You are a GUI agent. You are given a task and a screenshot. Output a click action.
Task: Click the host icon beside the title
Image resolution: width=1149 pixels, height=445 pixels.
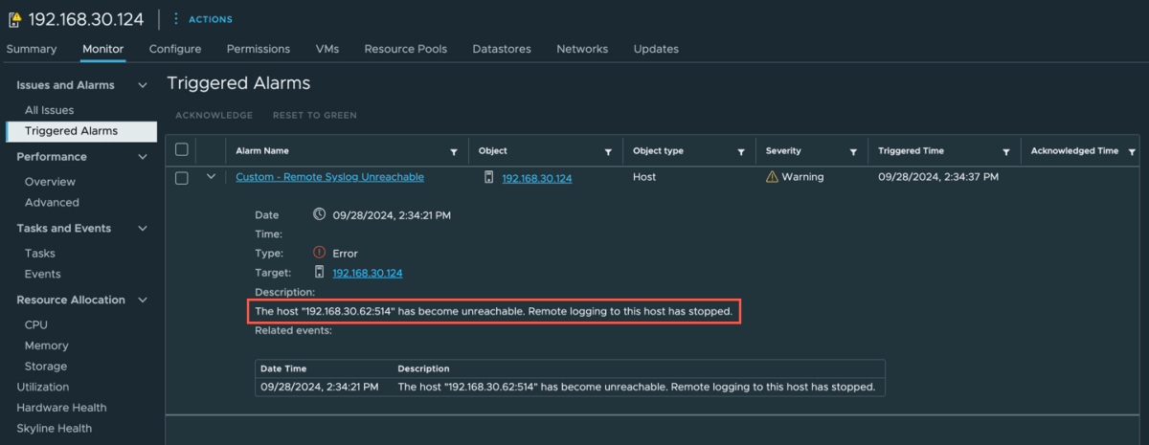[14, 19]
